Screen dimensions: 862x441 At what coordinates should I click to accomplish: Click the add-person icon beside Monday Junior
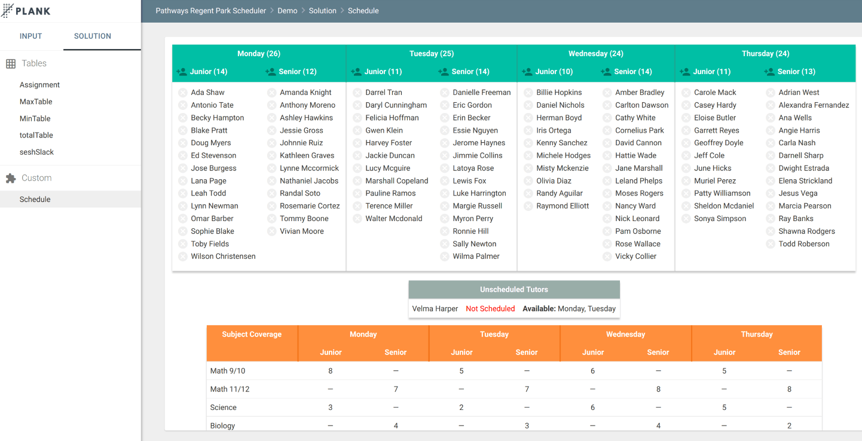tap(182, 72)
